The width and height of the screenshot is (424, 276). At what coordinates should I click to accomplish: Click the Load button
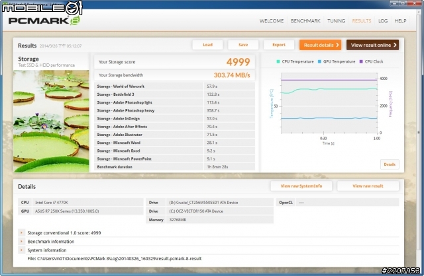click(x=207, y=45)
